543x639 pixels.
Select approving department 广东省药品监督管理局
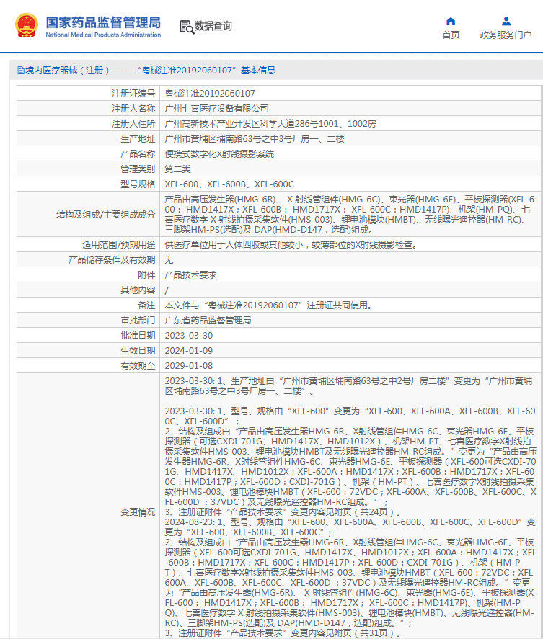click(x=208, y=321)
